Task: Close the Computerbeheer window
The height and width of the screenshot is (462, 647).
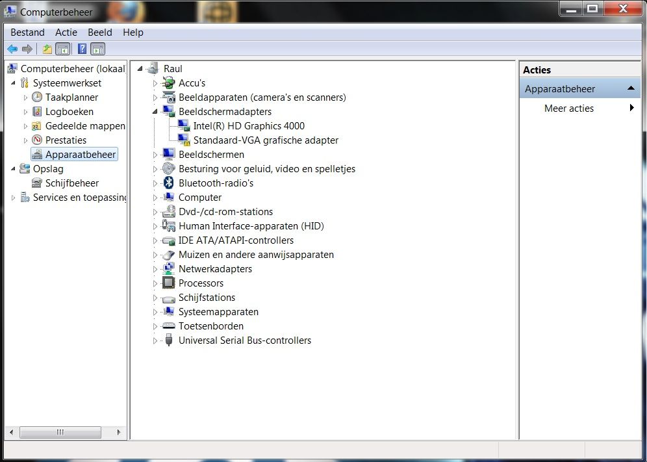Action: pos(623,9)
